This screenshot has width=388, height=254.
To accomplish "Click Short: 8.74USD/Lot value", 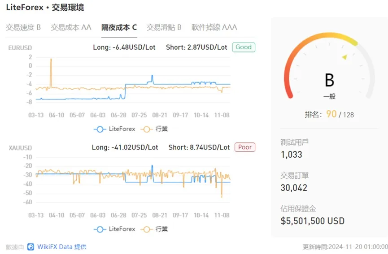I will coord(199,147).
